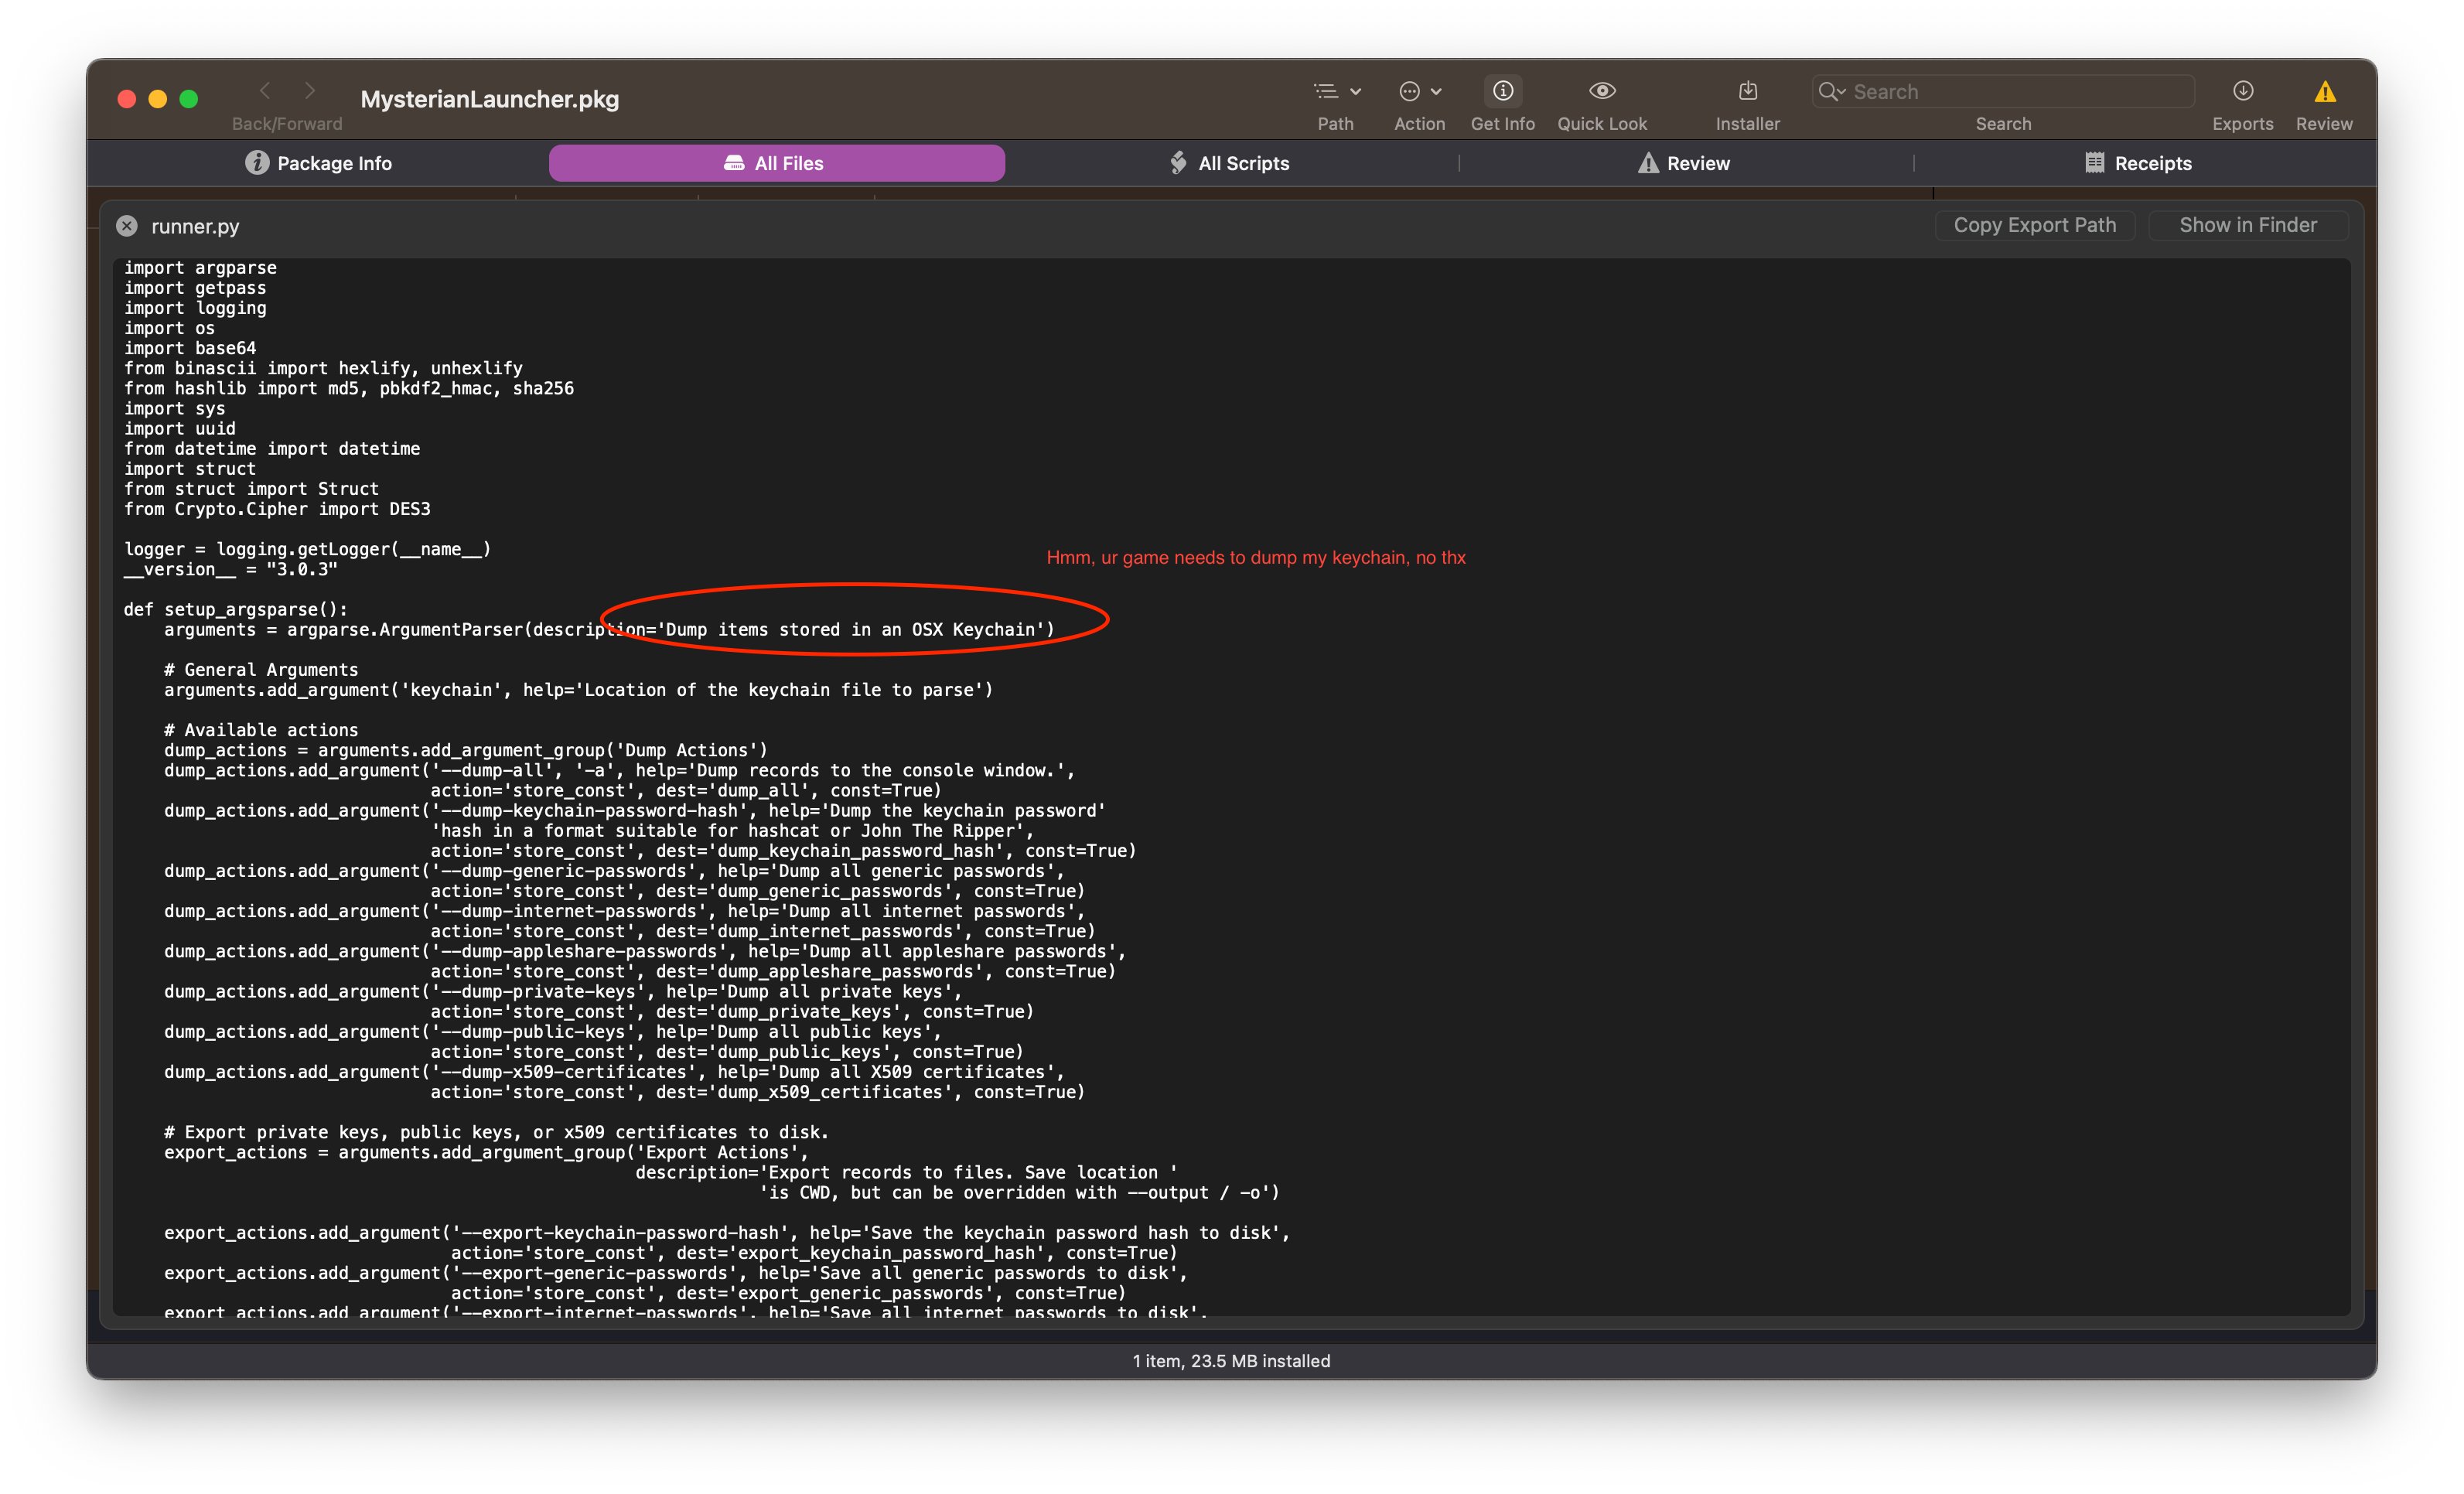
Task: Click the '# General Arguments' comment
Action: (x=261, y=669)
